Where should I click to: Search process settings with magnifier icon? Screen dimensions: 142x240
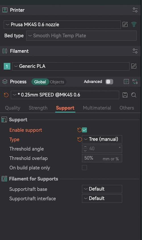click(x=133, y=95)
